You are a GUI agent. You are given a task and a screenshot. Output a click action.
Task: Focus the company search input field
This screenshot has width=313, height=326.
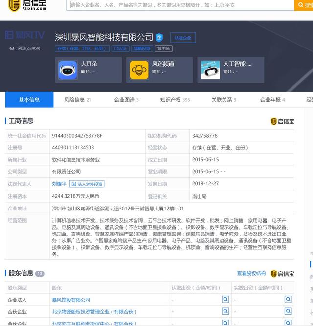[x=181, y=5]
